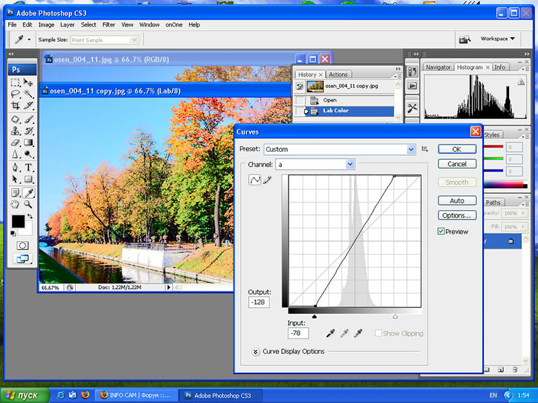The width and height of the screenshot is (538, 403).
Task: Expand Curve Display Options
Action: click(x=256, y=352)
